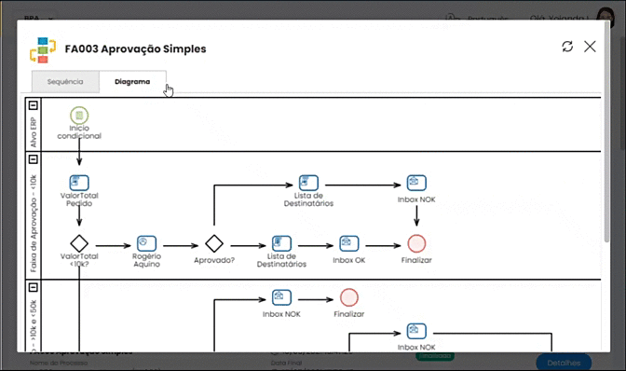Image resolution: width=626 pixels, height=371 pixels.
Task: Click the dialog's vertical scrollbar
Action: 606,131
